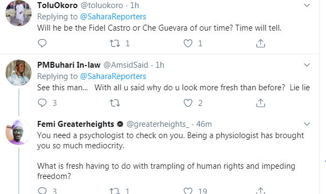Open ToluOkoro's profile name

tap(58, 5)
